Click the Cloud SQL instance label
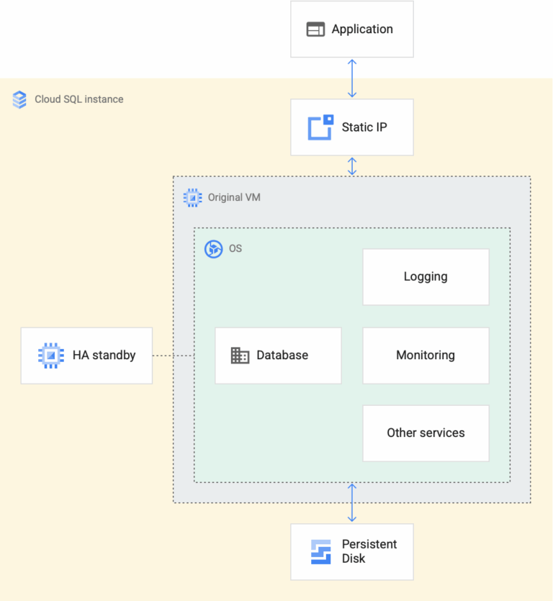The image size is (553, 601). 79,99
